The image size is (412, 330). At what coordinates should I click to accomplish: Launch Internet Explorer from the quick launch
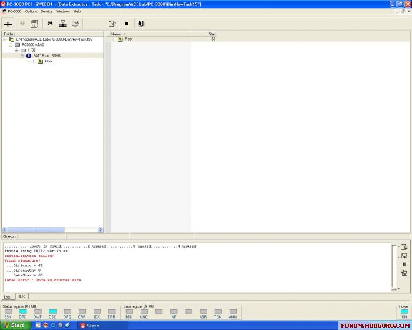pyautogui.click(x=53, y=325)
